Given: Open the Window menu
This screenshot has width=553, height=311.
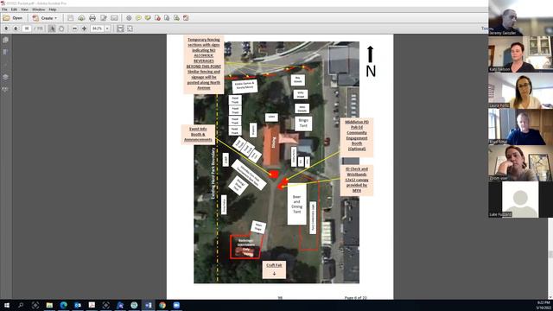Looking at the screenshot, I should point(38,10).
